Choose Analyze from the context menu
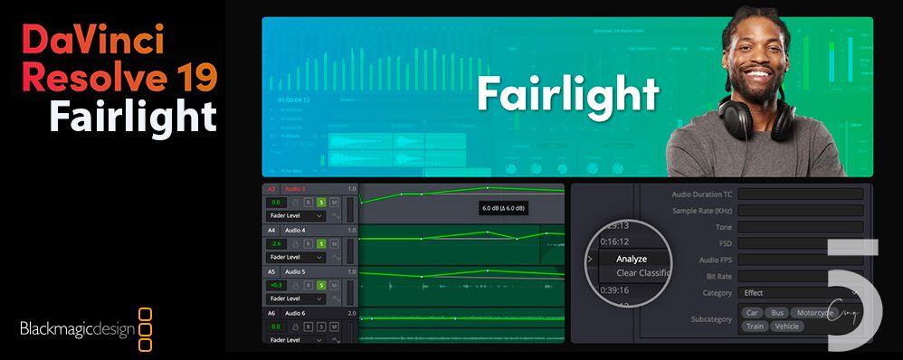Viewport: 903px width, 360px height. [x=632, y=260]
